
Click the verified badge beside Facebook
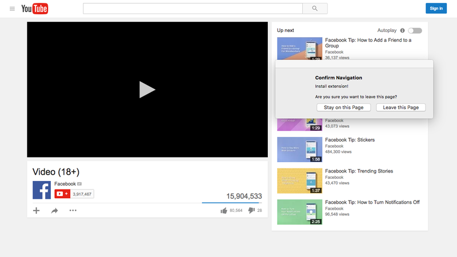coord(79,184)
